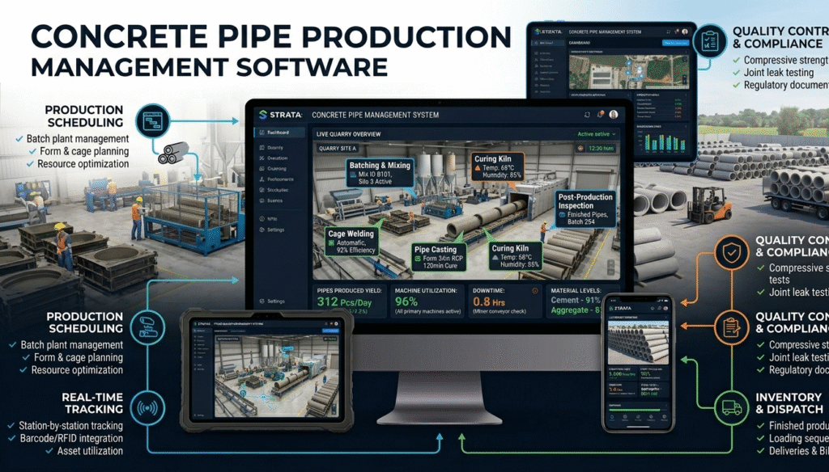The height and width of the screenshot is (472, 829).
Task: Click the top Production Scheduling circular schedule icon
Action: (153, 121)
